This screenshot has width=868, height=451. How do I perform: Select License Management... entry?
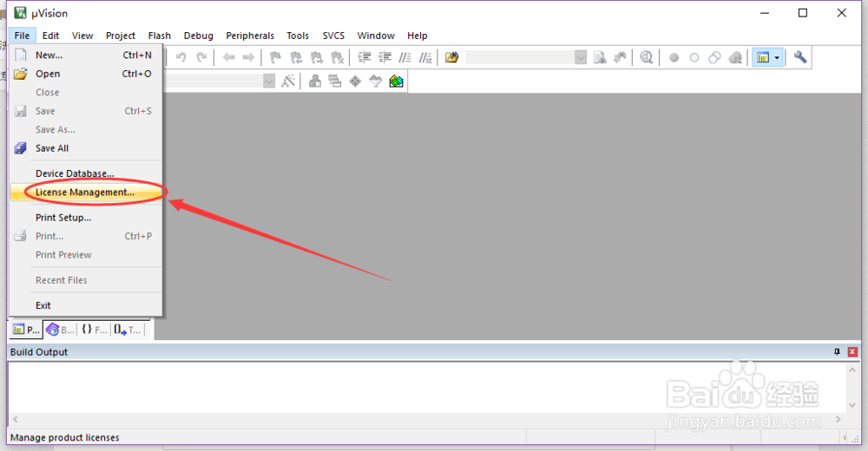pos(86,192)
